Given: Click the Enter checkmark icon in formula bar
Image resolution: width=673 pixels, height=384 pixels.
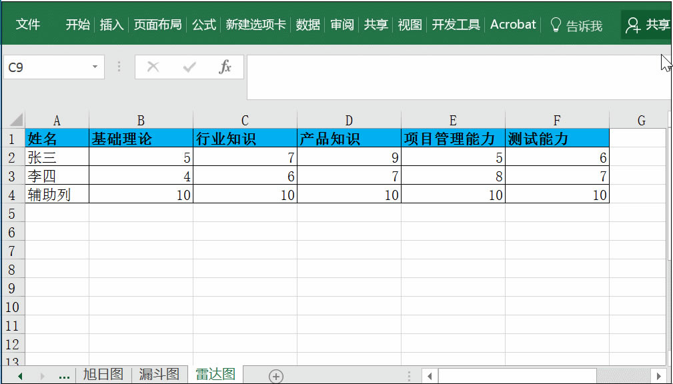Looking at the screenshot, I should [189, 67].
